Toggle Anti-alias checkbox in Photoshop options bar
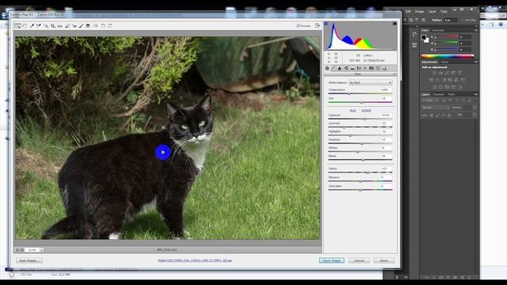The height and width of the screenshot is (285, 507). point(462,20)
